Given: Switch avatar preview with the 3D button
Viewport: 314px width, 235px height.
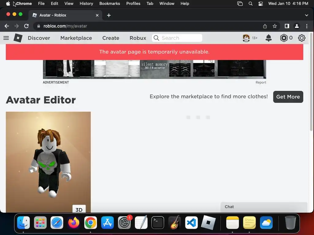Looking at the screenshot, I should pyautogui.click(x=79, y=209).
